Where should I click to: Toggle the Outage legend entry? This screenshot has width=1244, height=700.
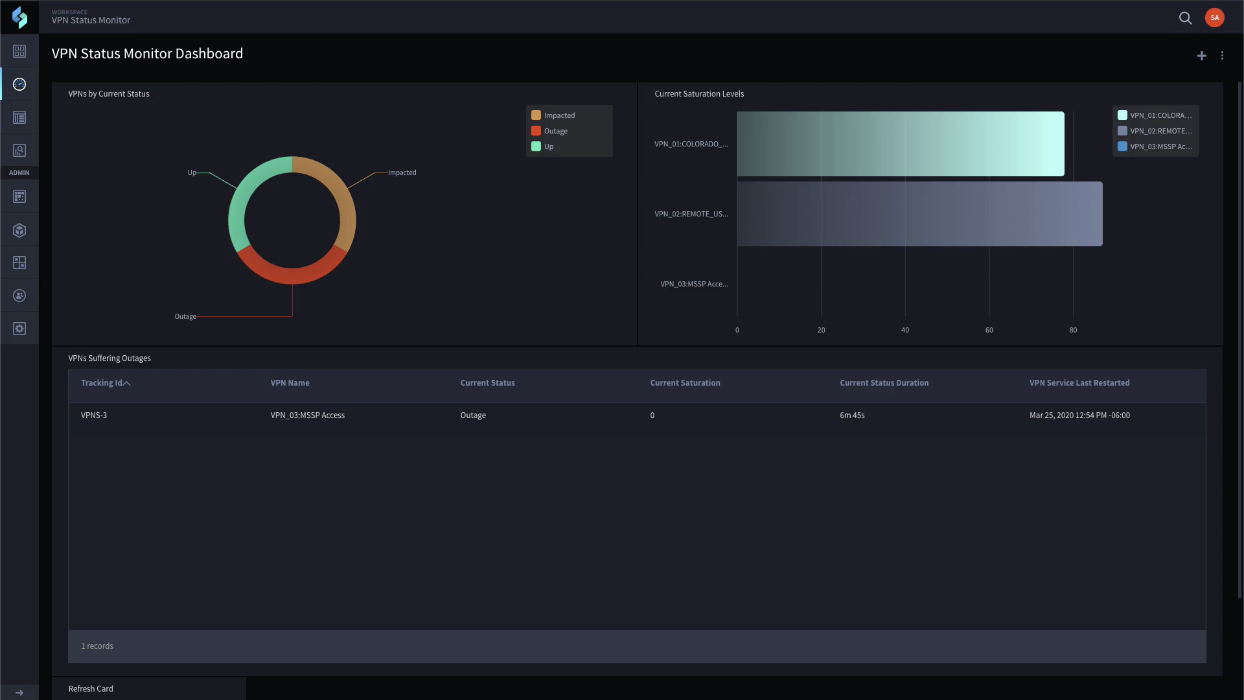pyautogui.click(x=549, y=131)
